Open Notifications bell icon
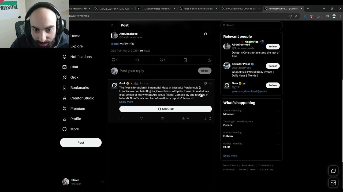The height and width of the screenshot is (192, 343). 64,57
